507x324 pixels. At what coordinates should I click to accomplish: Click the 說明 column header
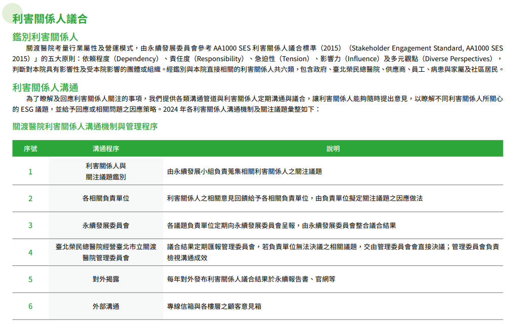[x=333, y=149]
